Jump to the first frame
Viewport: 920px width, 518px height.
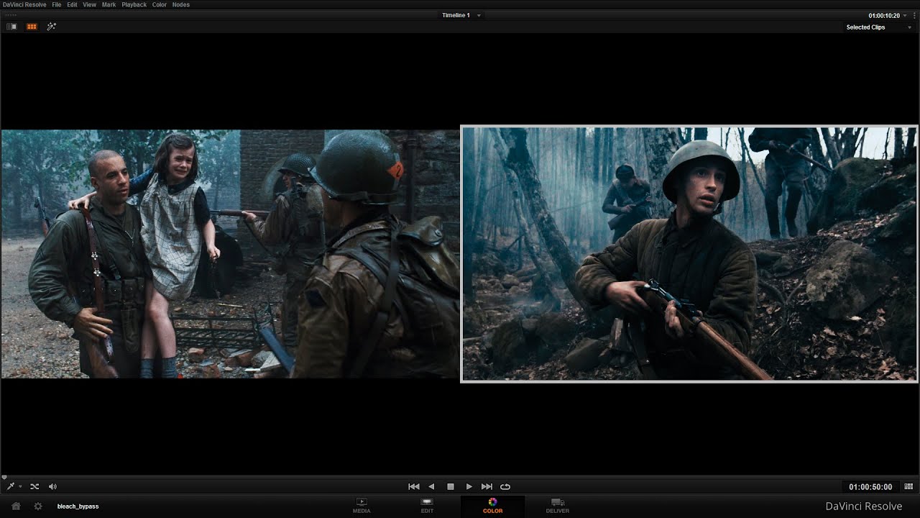[414, 486]
